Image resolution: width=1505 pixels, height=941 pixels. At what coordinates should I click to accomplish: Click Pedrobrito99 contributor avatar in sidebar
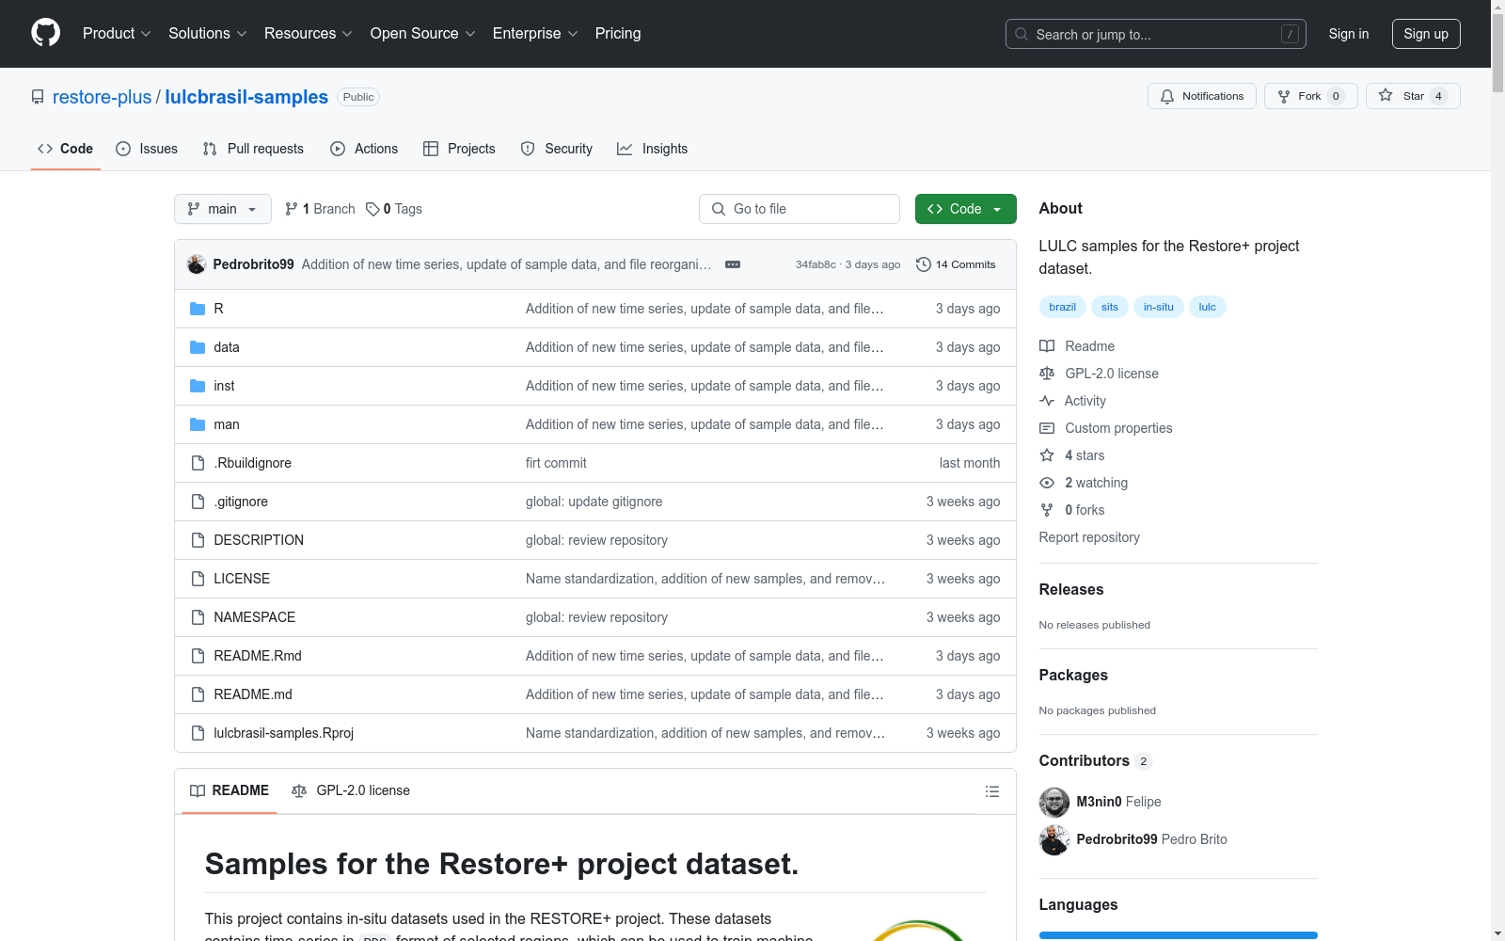(x=1054, y=840)
